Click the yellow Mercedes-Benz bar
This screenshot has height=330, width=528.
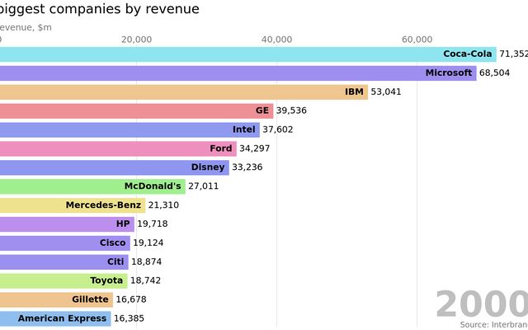tap(73, 205)
